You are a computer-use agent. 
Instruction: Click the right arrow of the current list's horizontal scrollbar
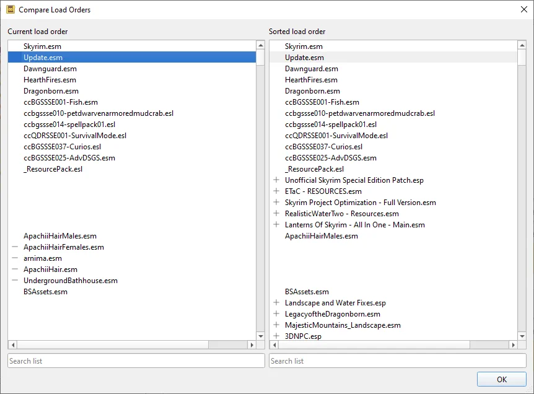click(x=252, y=344)
